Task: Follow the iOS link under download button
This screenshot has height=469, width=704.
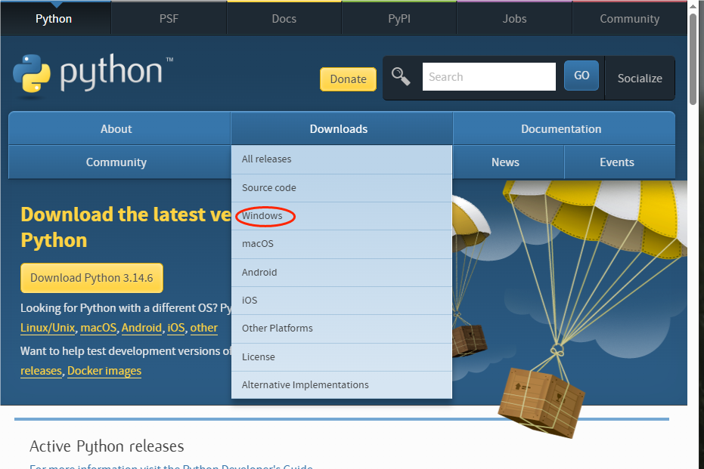Action: click(x=176, y=328)
